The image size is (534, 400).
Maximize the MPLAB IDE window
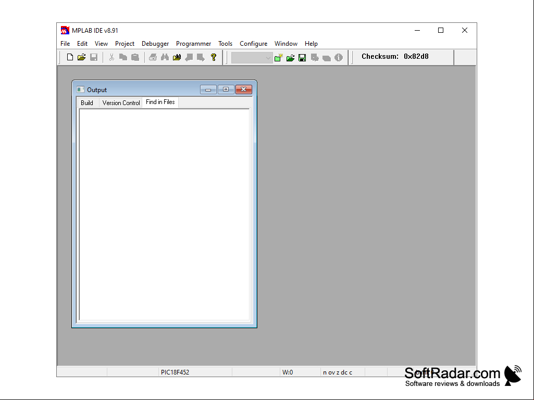click(x=441, y=30)
